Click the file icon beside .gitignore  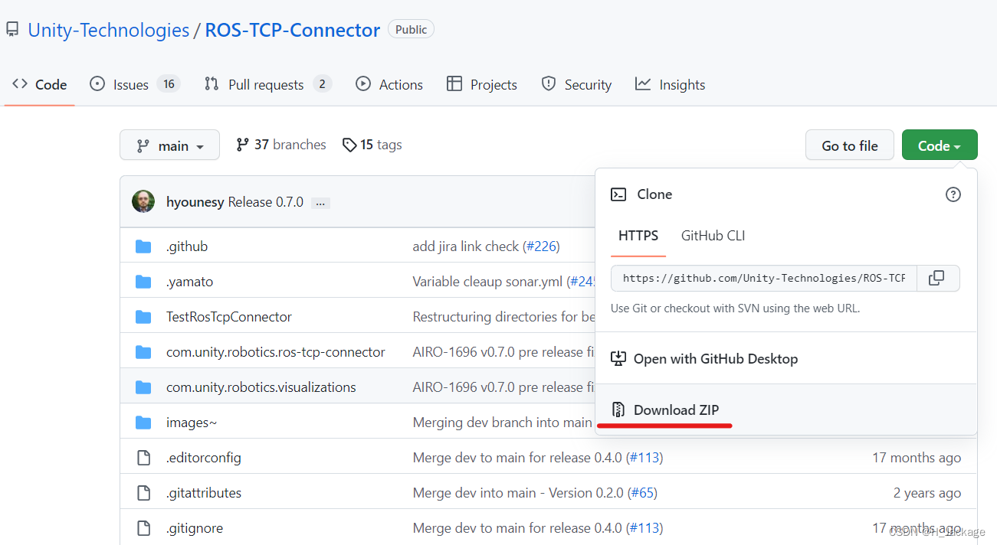(x=143, y=528)
